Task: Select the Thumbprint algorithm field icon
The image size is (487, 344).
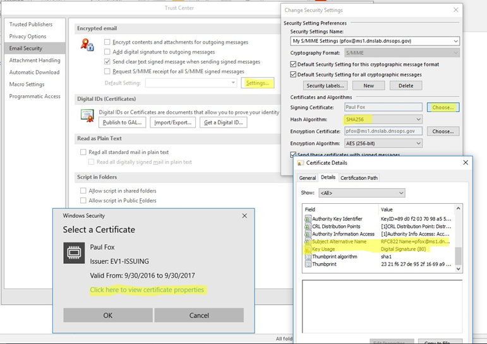Action: 308,257
